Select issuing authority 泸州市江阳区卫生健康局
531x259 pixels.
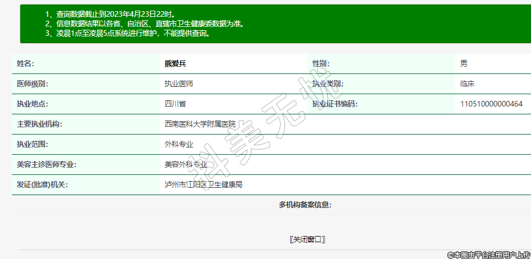tap(203, 184)
